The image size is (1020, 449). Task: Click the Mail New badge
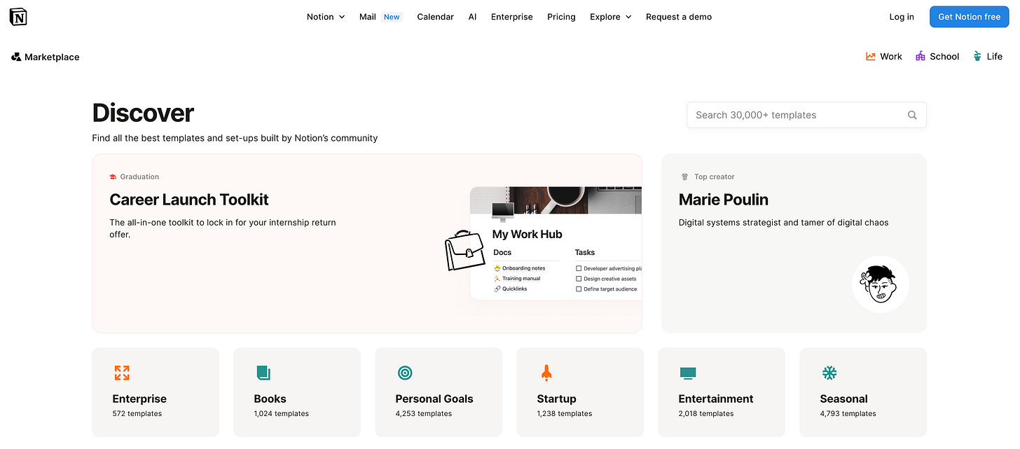click(392, 17)
